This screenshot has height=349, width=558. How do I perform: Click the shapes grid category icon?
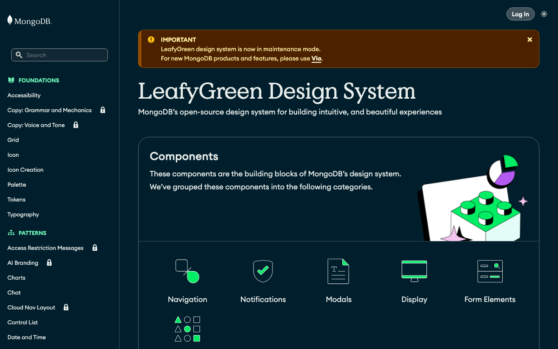coord(187,329)
